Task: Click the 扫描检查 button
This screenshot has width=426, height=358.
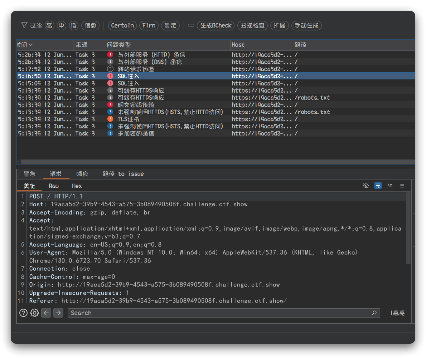Action: point(253,25)
